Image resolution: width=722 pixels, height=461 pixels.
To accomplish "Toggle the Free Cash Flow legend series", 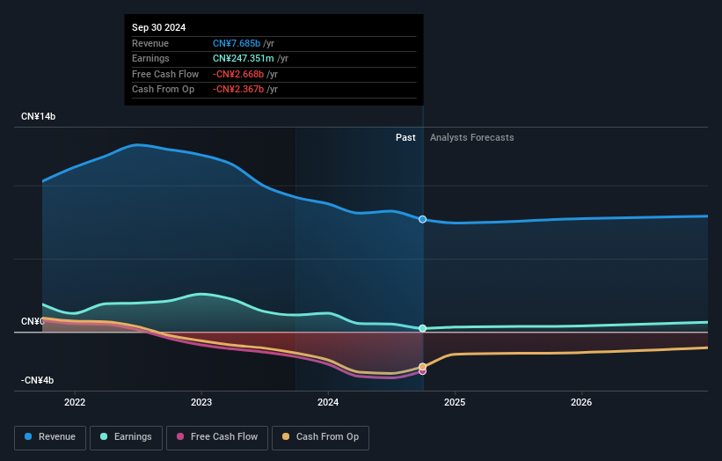I will [x=217, y=437].
